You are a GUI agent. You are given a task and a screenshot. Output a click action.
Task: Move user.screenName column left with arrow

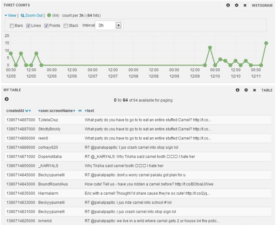pos(39,111)
